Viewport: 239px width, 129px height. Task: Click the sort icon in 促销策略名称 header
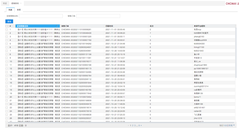coord(57,26)
